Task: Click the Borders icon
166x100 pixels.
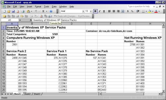Action: [143, 11]
